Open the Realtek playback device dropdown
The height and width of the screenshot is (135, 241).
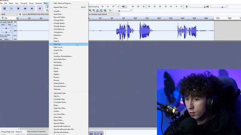pyautogui.click(x=104, y=14)
